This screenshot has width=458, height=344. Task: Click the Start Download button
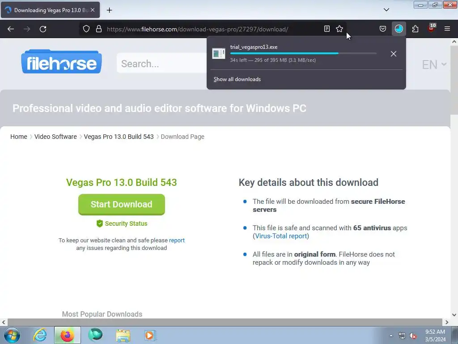click(x=122, y=204)
